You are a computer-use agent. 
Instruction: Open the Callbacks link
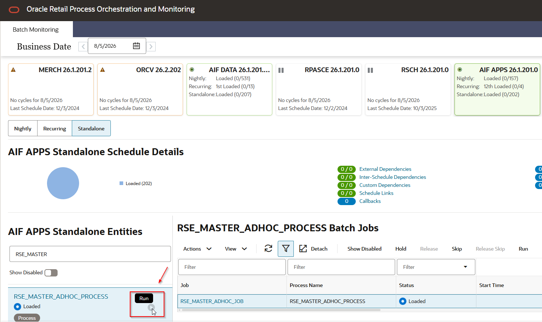click(x=370, y=201)
